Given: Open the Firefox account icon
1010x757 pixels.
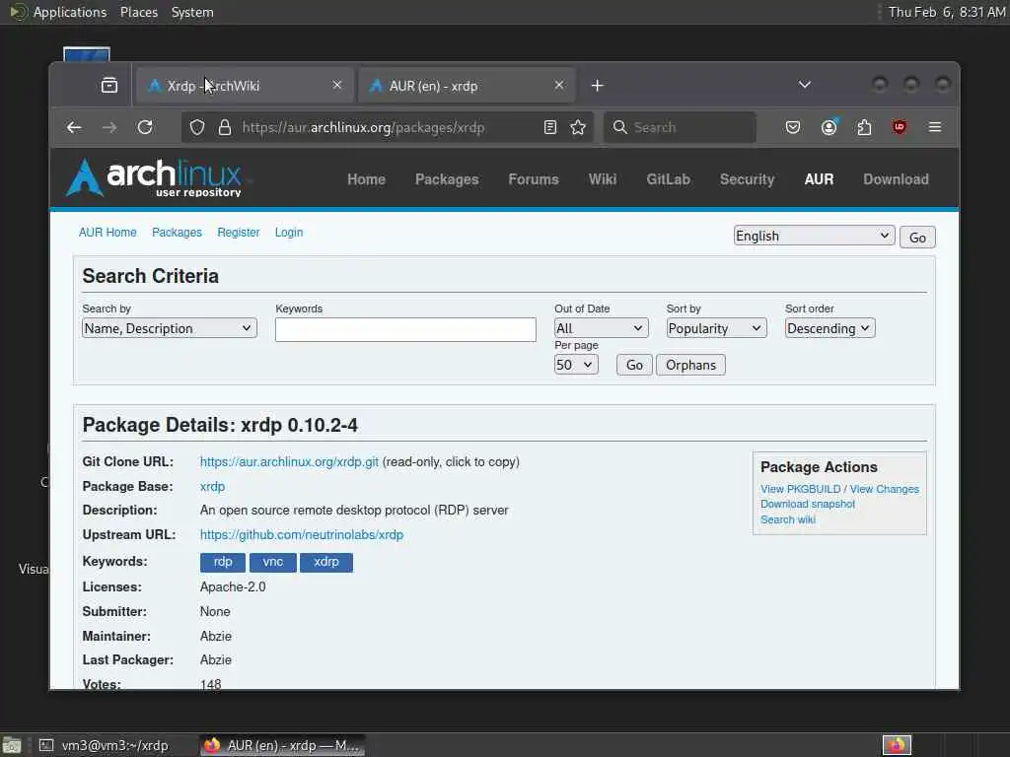Looking at the screenshot, I should pos(829,127).
